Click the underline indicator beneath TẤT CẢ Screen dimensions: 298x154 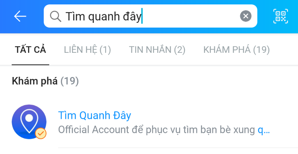click(30, 64)
